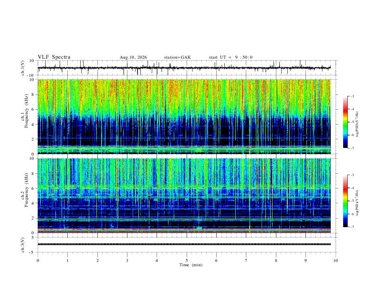Click the ch.1 spectrogram color scale bar

(345, 122)
